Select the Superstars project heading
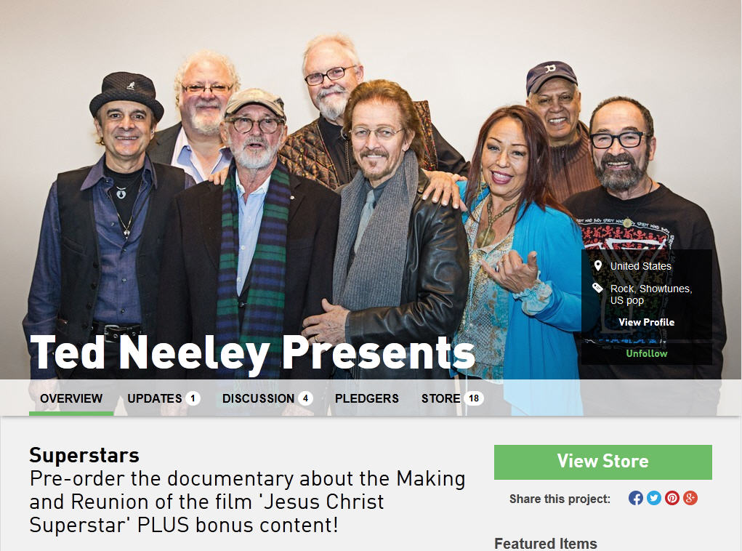Viewport: 742px width, 551px height. (x=84, y=455)
